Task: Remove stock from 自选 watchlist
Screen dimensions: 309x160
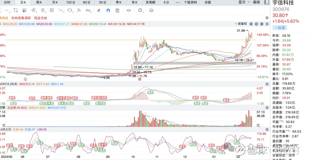Action: pos(279,28)
